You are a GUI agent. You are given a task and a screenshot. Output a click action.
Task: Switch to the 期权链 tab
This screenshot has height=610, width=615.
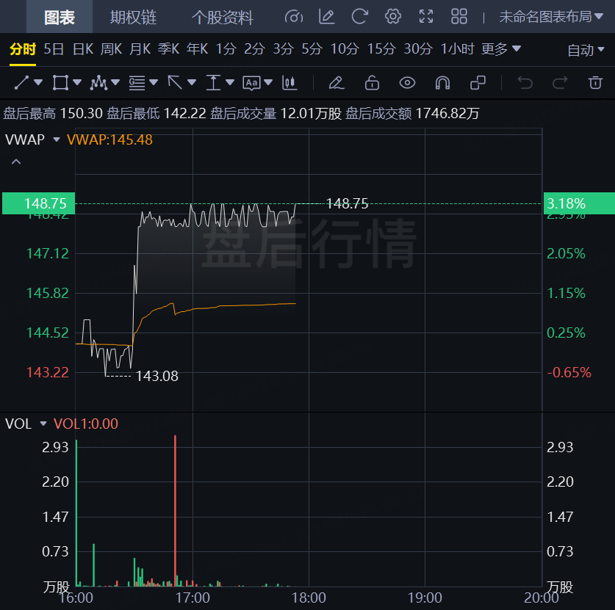(133, 17)
